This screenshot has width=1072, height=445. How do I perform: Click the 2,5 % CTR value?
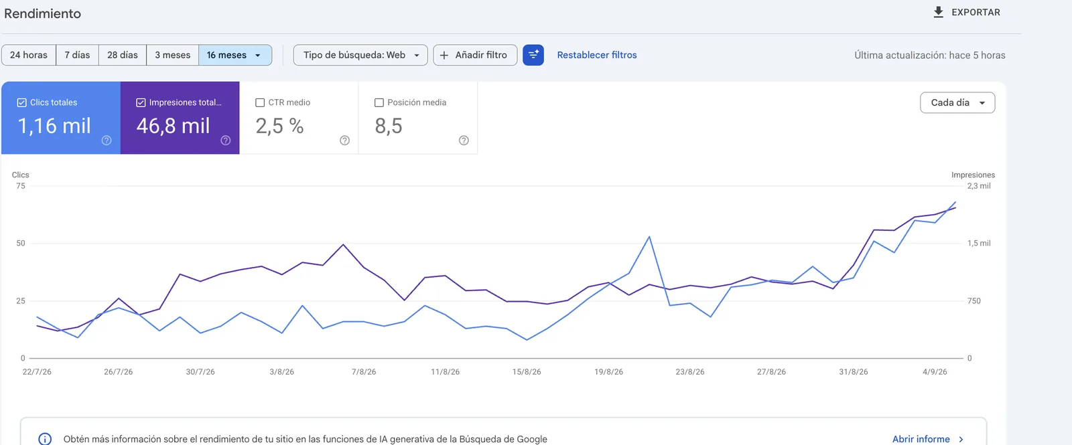click(280, 126)
